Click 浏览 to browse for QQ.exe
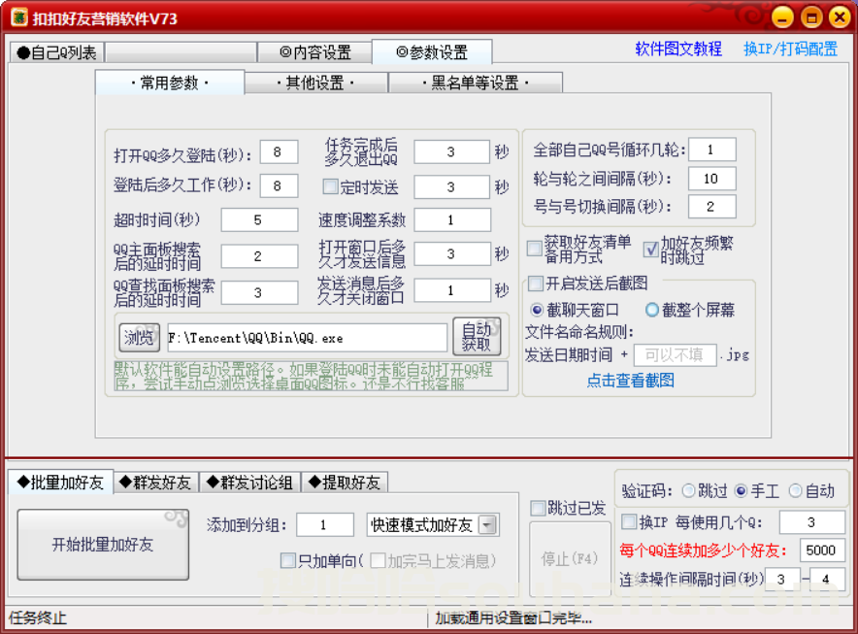 [139, 337]
